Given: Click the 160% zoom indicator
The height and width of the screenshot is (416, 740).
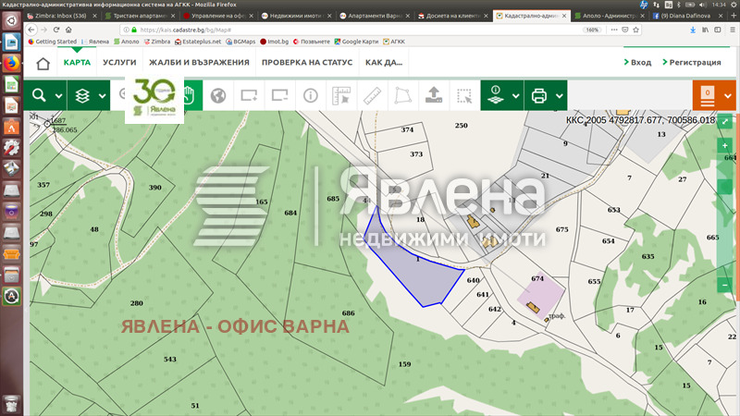Looking at the screenshot, I should click(x=592, y=30).
